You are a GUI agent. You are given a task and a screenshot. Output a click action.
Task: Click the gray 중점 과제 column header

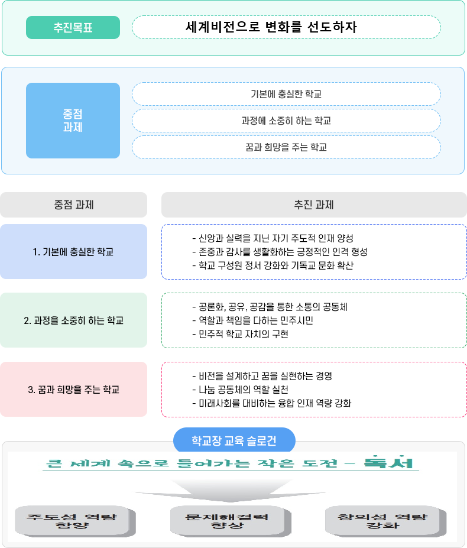73,205
